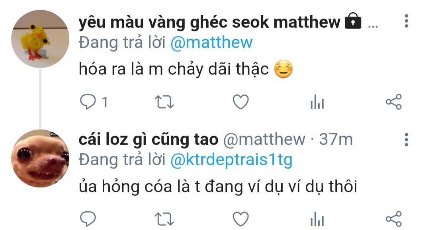Click the lock icon beside display name

coord(353,21)
